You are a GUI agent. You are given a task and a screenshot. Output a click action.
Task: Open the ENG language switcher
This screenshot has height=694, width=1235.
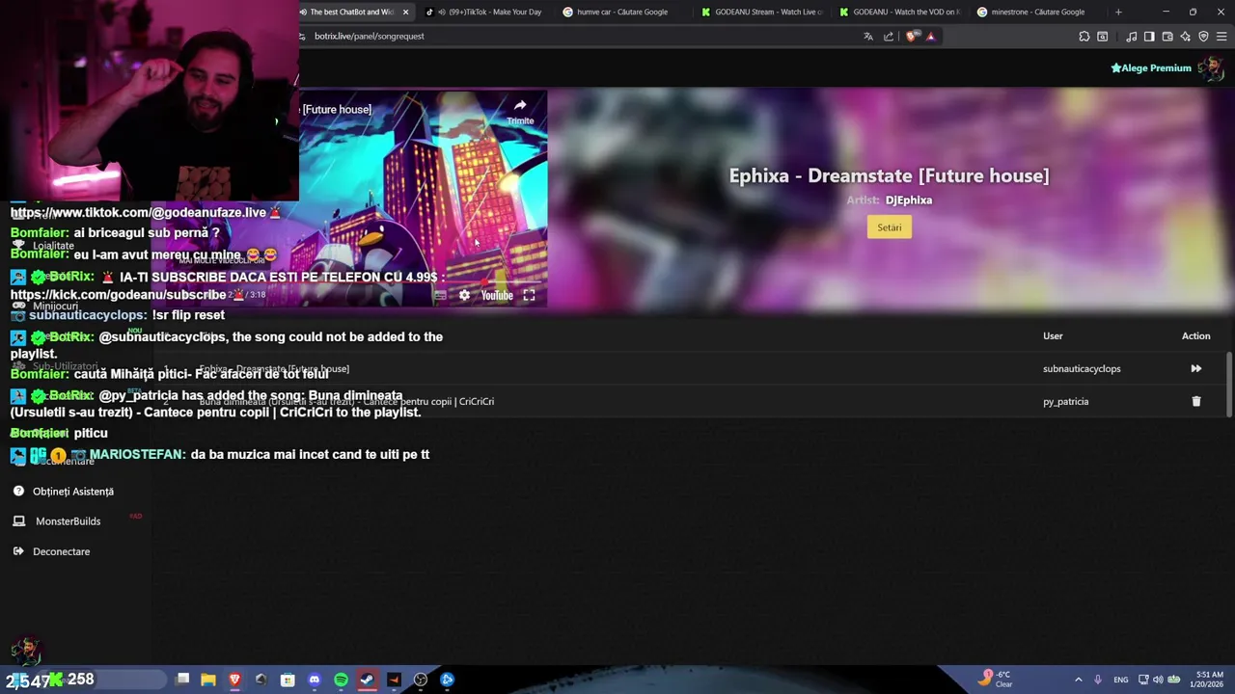click(1120, 680)
